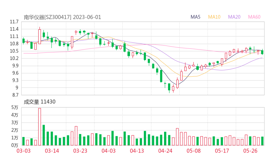Click the 3万 volume axis label
Viewport: 268px width, 159px height.
click(x=15, y=123)
